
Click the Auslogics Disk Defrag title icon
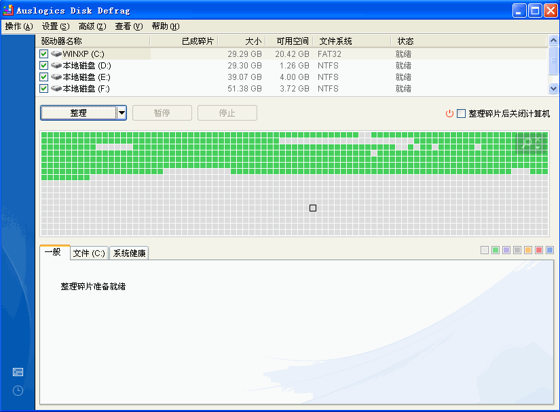point(8,10)
